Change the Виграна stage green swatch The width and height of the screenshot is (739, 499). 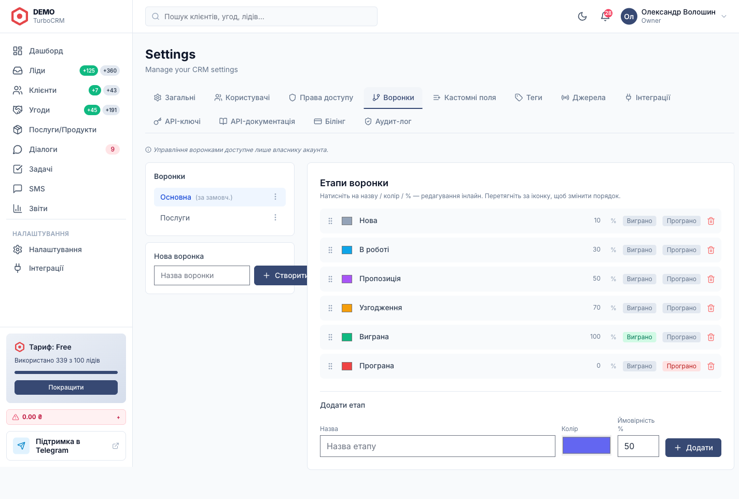pyautogui.click(x=347, y=337)
